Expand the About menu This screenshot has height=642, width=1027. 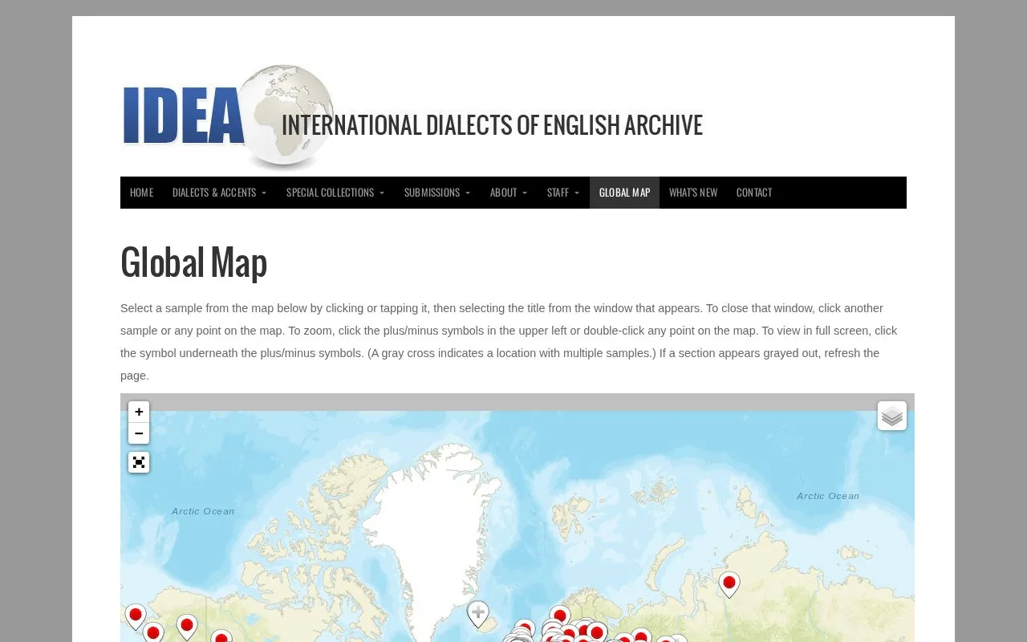click(509, 193)
